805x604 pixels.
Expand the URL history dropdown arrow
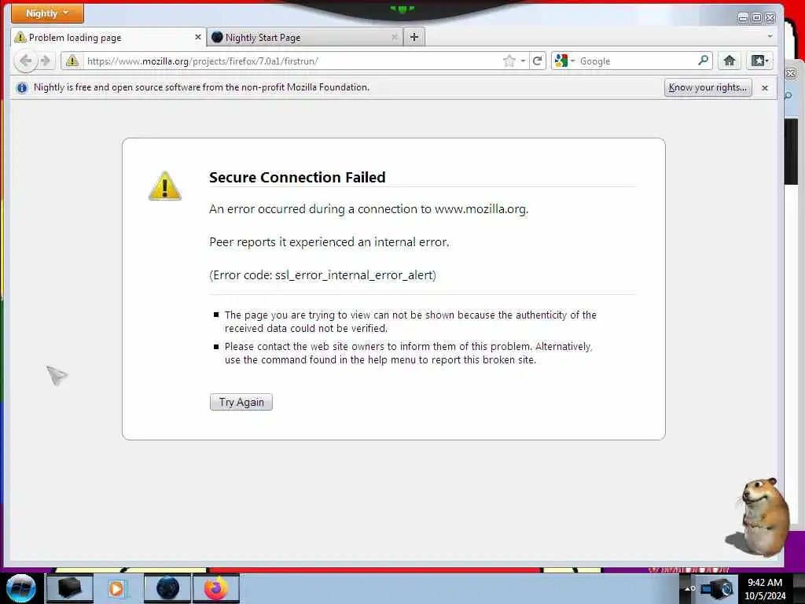click(x=523, y=61)
